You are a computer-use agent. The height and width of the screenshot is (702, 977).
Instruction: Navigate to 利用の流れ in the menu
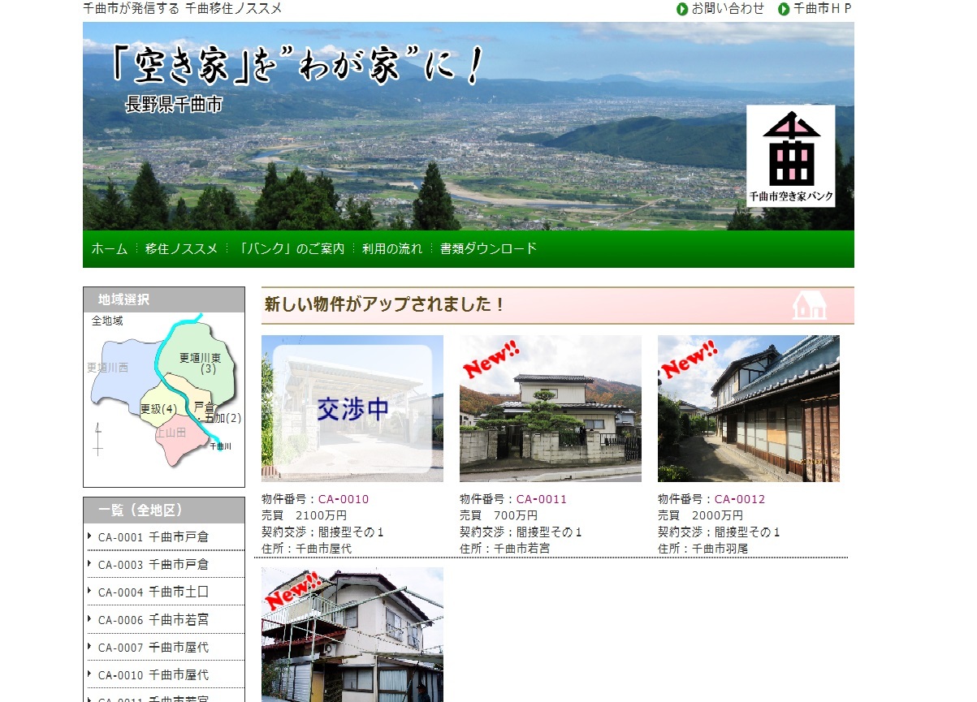coord(392,249)
